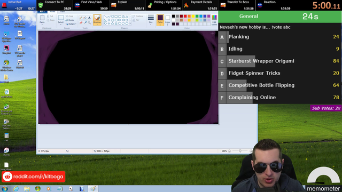
Task: Click the Competitive Bottle Flipping poll option
Action: click(280, 85)
